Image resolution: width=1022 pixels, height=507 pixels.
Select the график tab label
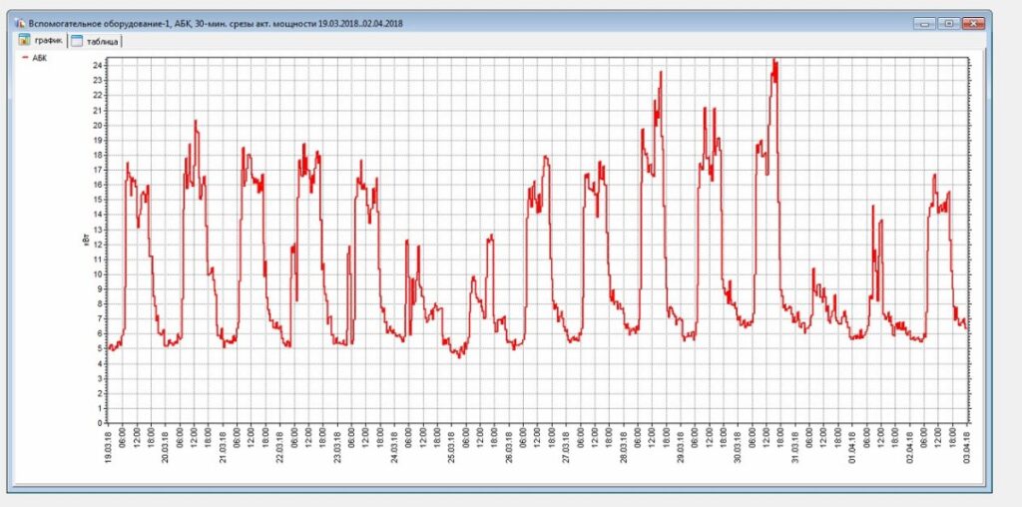click(50, 41)
